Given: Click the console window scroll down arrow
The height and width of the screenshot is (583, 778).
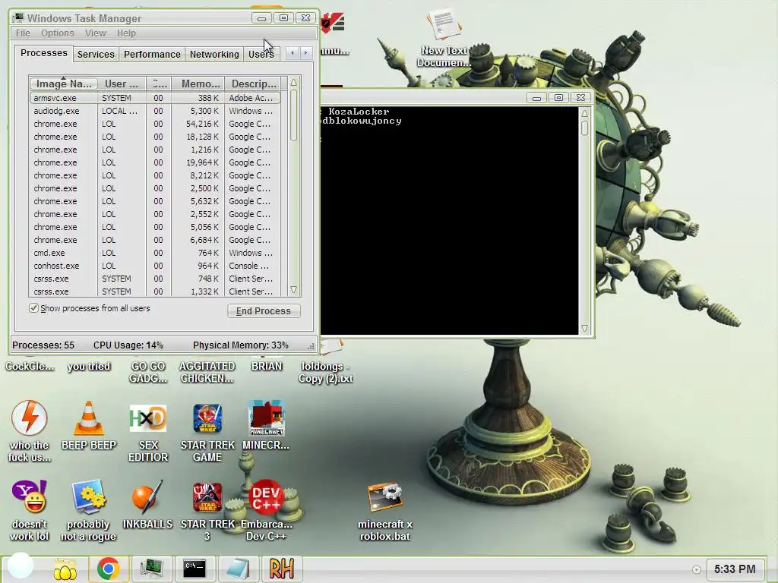Looking at the screenshot, I should pos(584,328).
